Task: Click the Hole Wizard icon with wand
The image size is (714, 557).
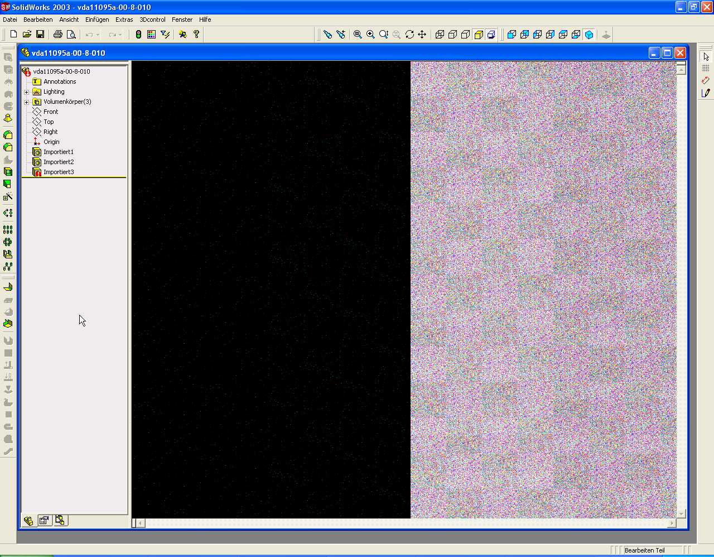Action: (8, 196)
